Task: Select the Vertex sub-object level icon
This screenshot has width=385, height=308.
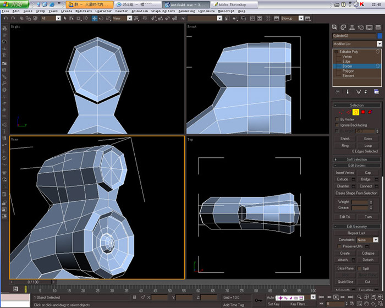Action: tap(342, 112)
